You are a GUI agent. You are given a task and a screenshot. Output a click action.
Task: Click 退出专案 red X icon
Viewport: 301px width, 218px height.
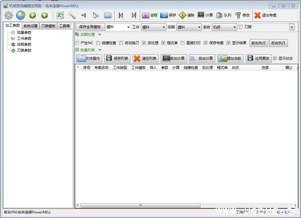click(x=257, y=16)
